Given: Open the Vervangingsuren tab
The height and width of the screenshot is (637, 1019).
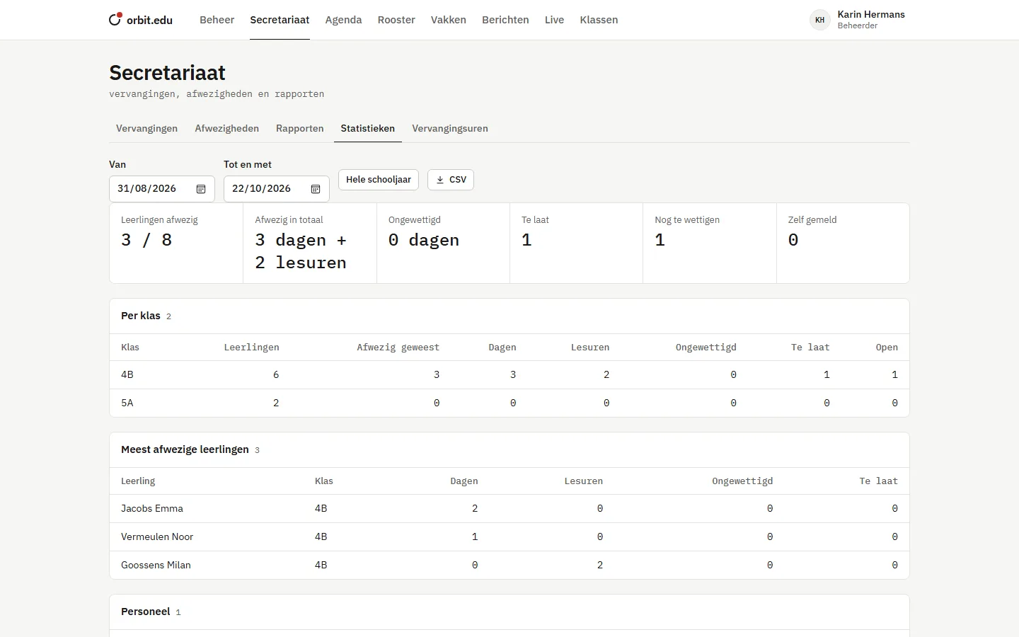Looking at the screenshot, I should tap(450, 128).
